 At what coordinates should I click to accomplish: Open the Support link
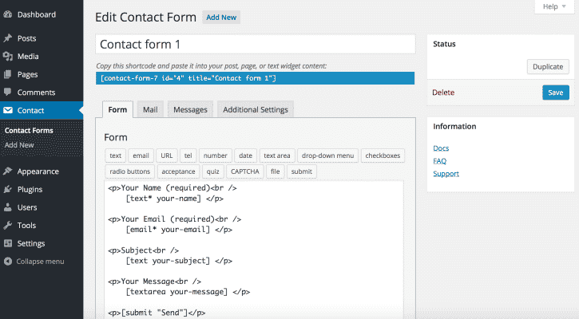(x=446, y=174)
